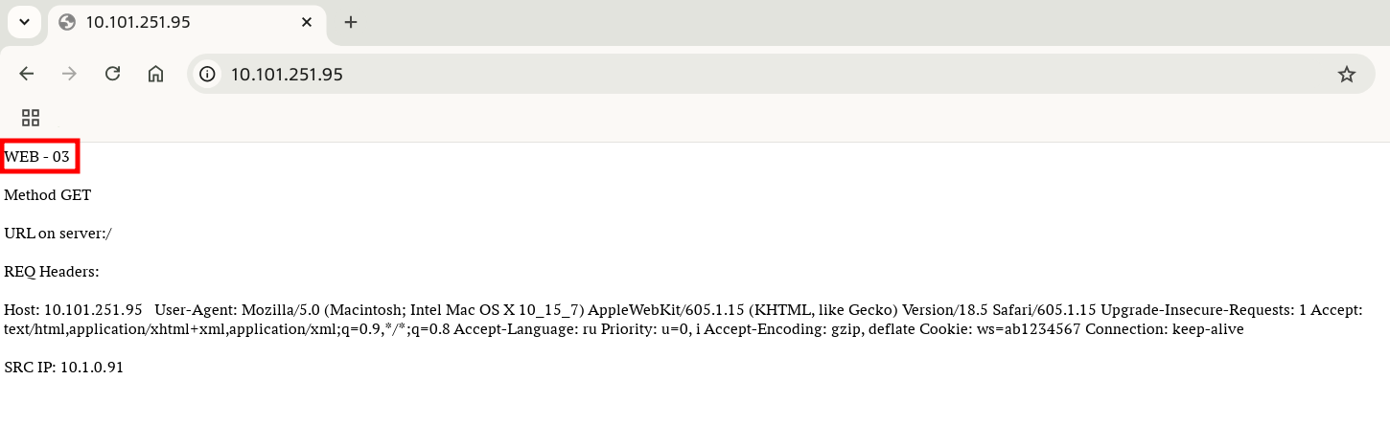1390x447 pixels.
Task: Click the REQ Headers label
Action: click(x=52, y=272)
